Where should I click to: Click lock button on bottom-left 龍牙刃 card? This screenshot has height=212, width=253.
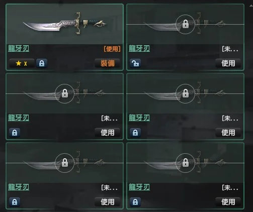coord(15,202)
